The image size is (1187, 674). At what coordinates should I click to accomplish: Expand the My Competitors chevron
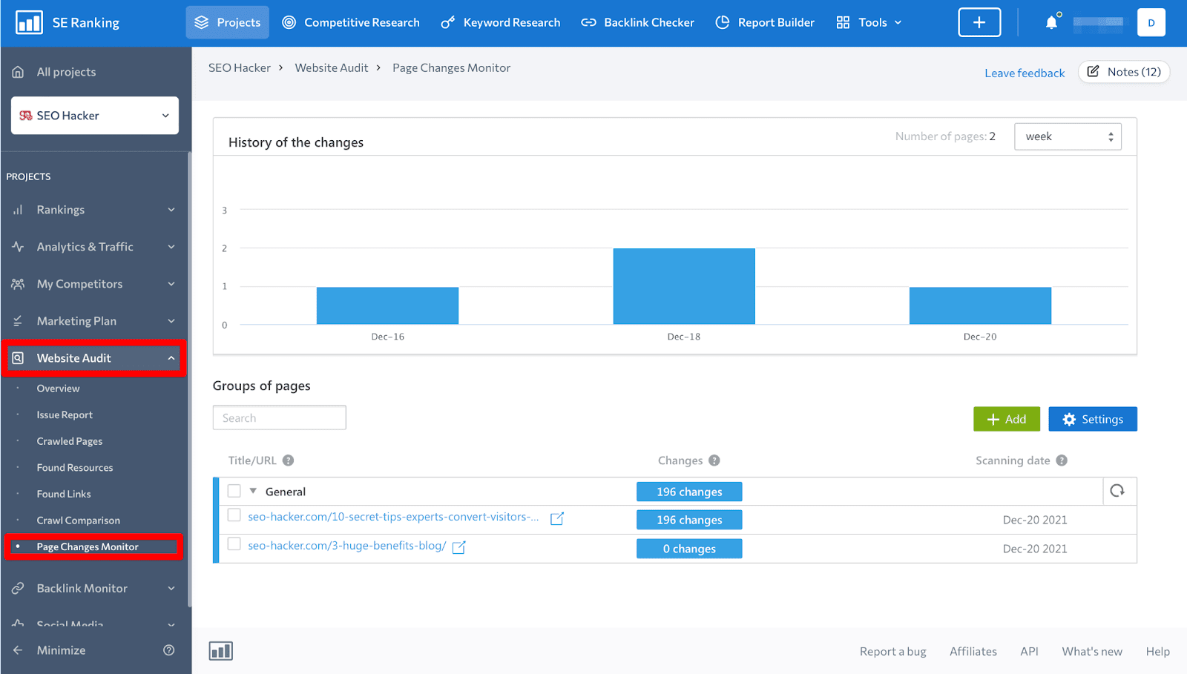coord(171,284)
